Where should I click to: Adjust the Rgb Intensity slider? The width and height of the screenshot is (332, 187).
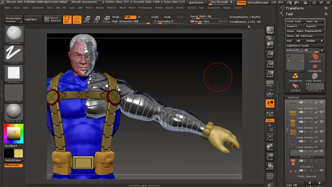pos(131,21)
